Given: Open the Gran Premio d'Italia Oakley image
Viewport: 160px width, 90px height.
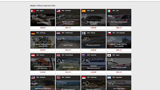Looking at the screenshot, I should click(119, 20).
